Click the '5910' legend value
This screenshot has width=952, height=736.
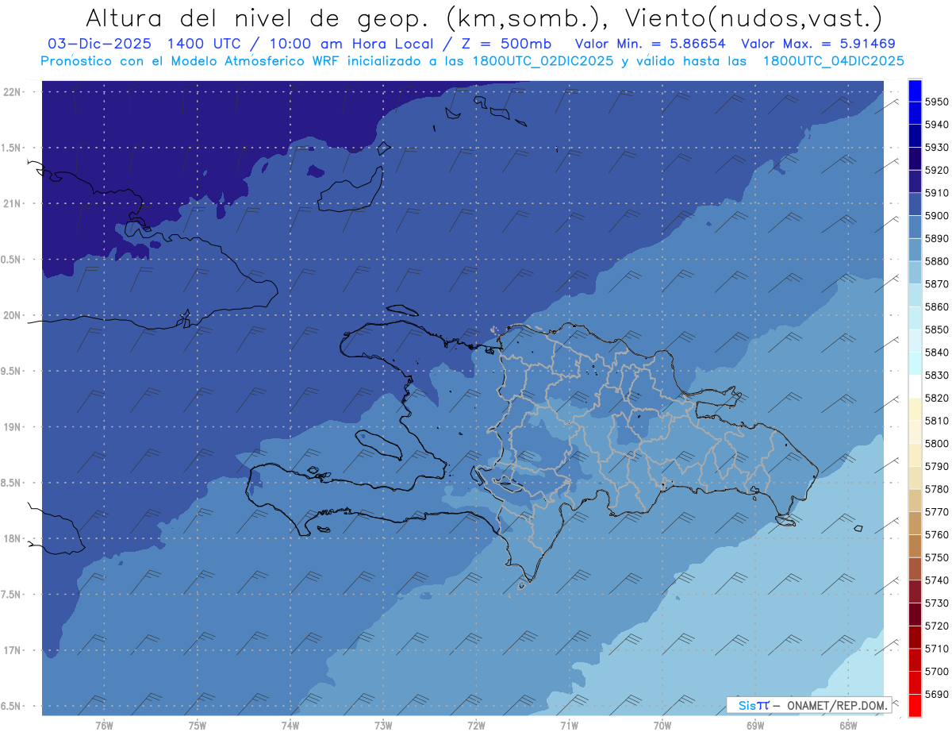(936, 193)
